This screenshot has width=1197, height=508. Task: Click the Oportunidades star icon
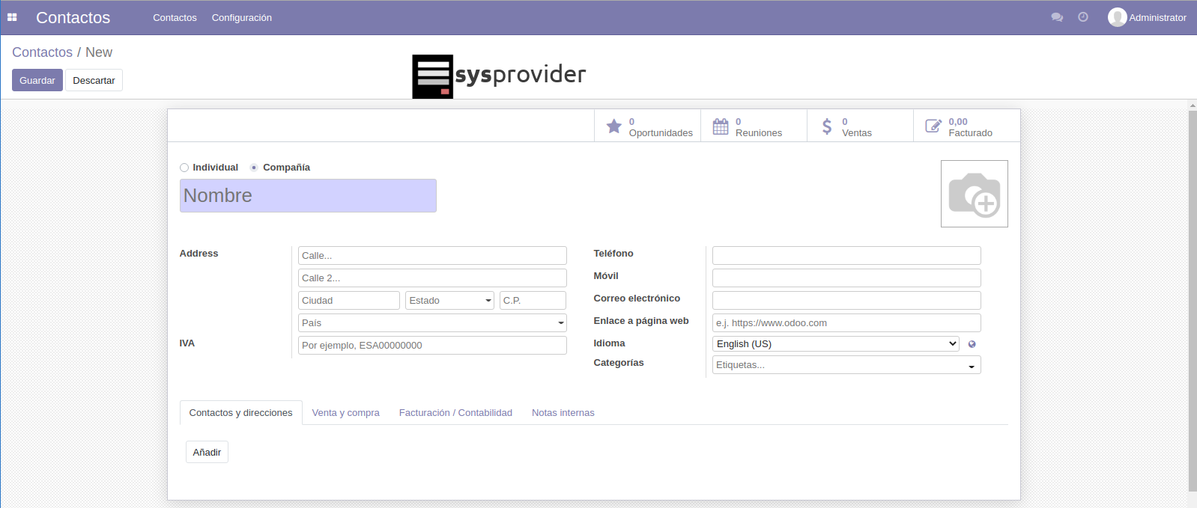click(x=614, y=126)
